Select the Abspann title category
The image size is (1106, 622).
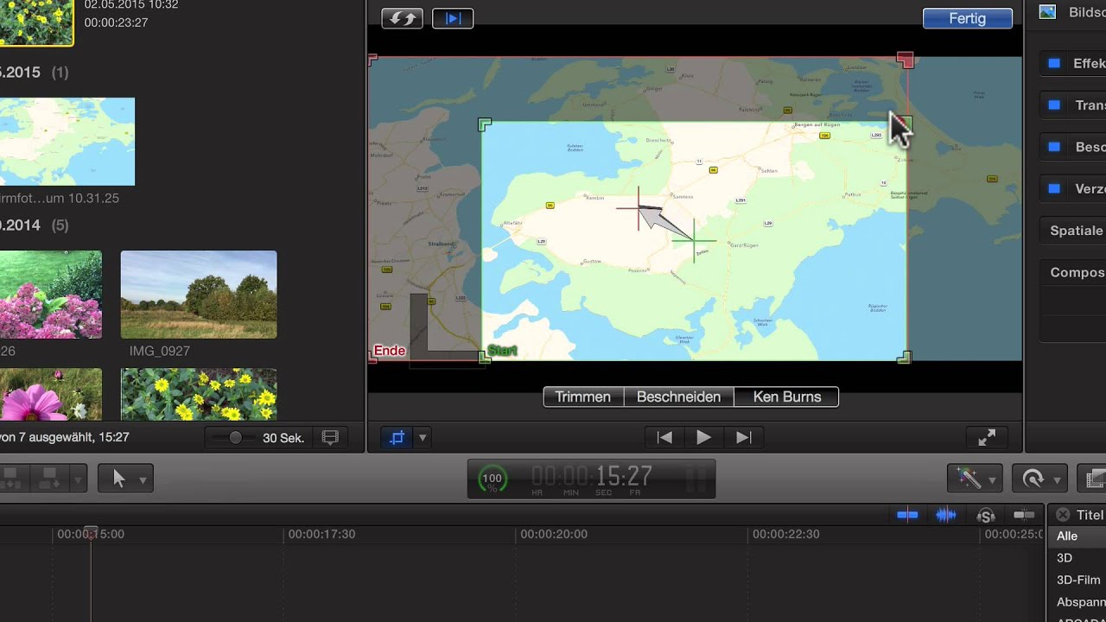click(1080, 602)
